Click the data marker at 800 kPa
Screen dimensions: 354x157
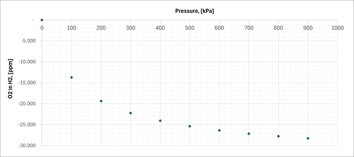click(x=278, y=136)
